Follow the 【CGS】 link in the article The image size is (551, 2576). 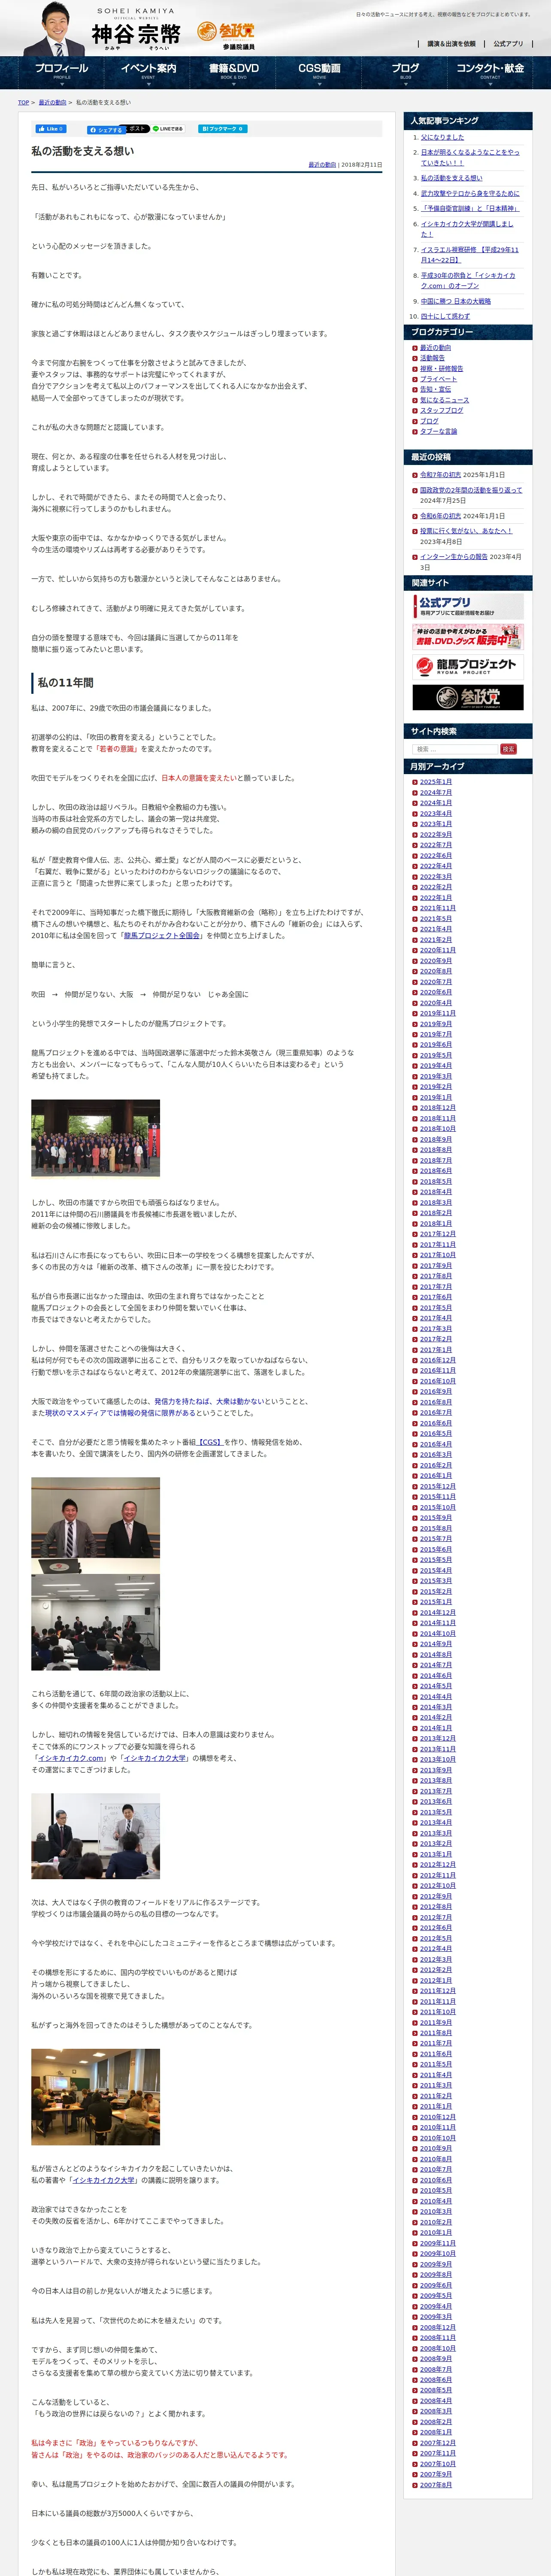[x=209, y=1442]
